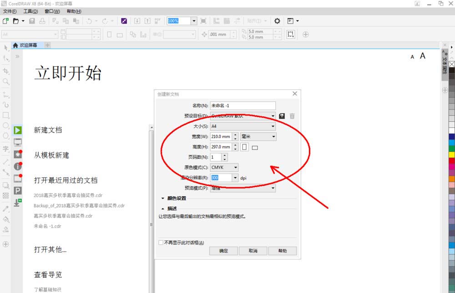
Task: Click the Export icon in the toolbar
Action: pyautogui.click(x=147, y=21)
